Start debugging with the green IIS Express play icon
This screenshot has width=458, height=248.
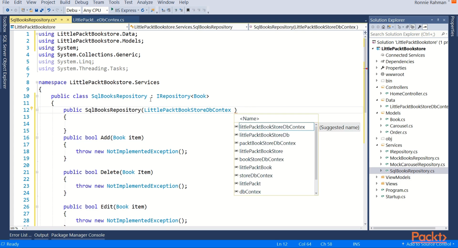coord(112,10)
